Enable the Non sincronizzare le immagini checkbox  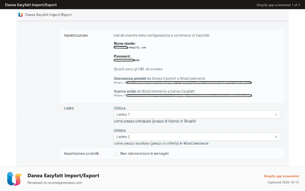[116, 154]
